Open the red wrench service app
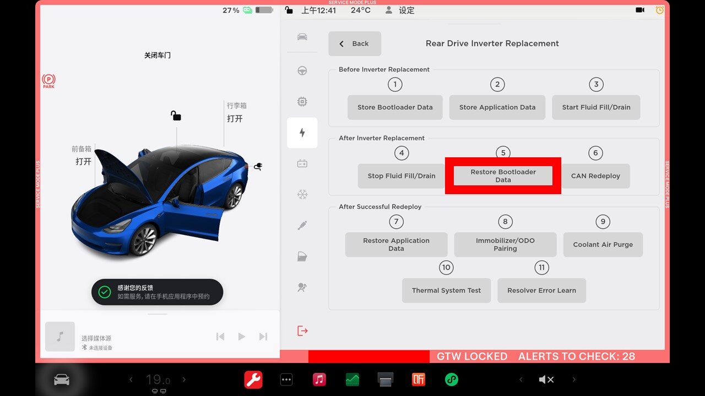Image resolution: width=705 pixels, height=396 pixels. [x=253, y=380]
